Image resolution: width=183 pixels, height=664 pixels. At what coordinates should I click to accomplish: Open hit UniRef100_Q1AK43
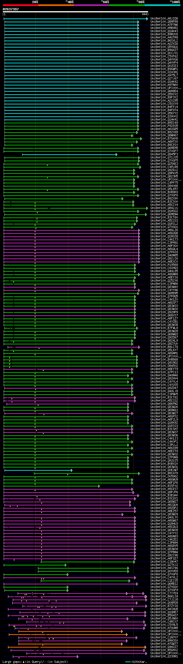164,31
